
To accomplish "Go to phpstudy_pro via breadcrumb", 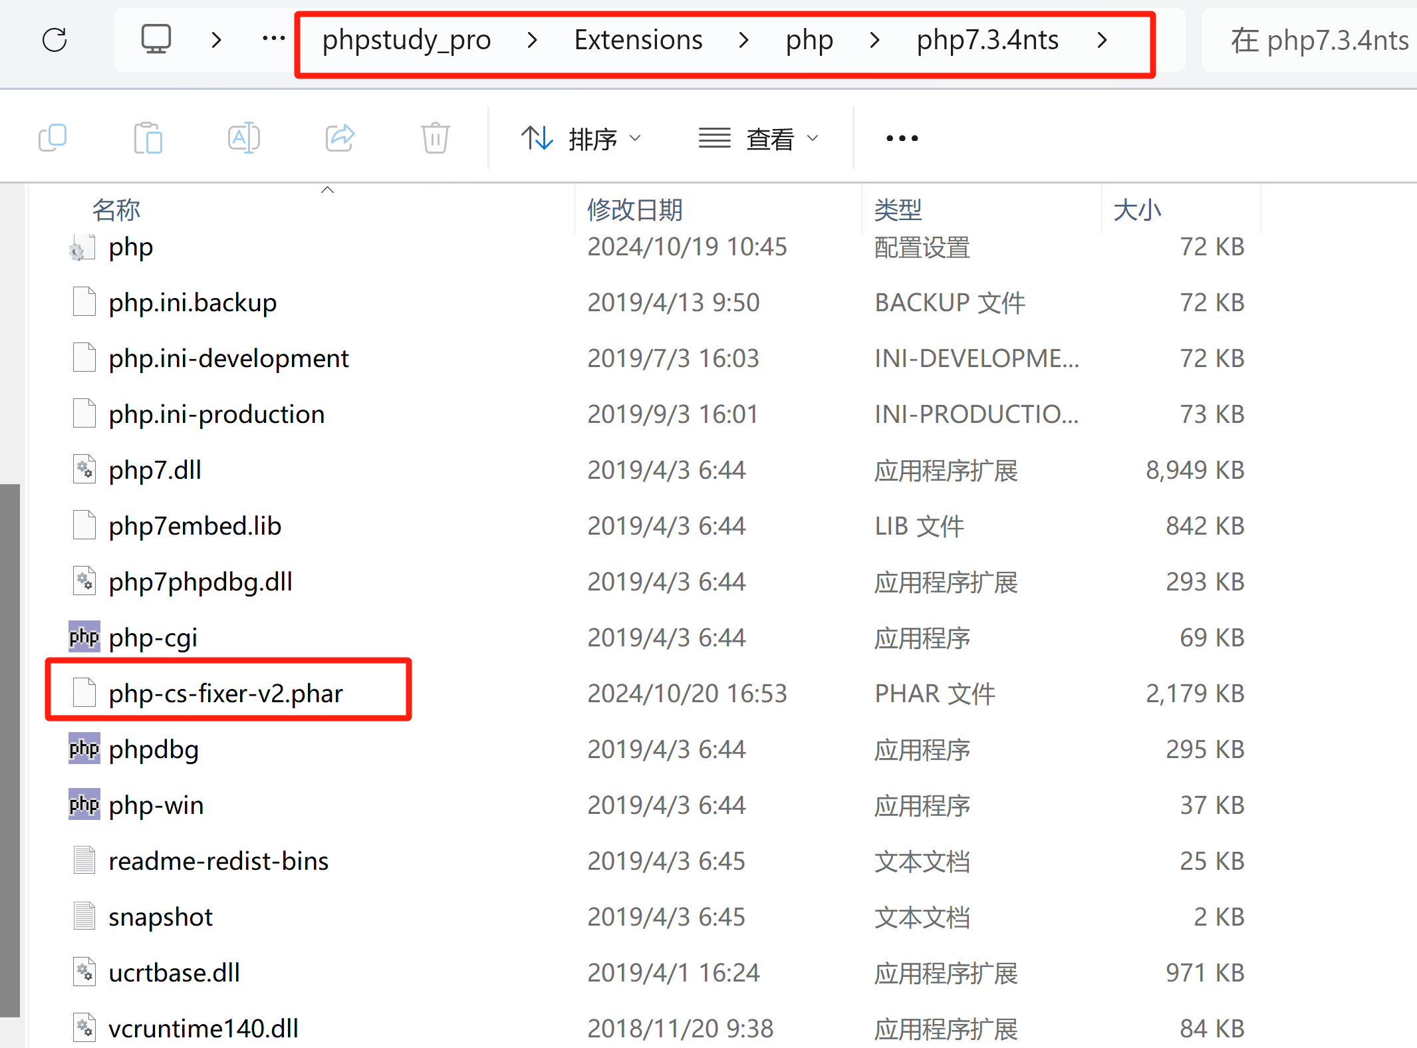I will coord(406,40).
